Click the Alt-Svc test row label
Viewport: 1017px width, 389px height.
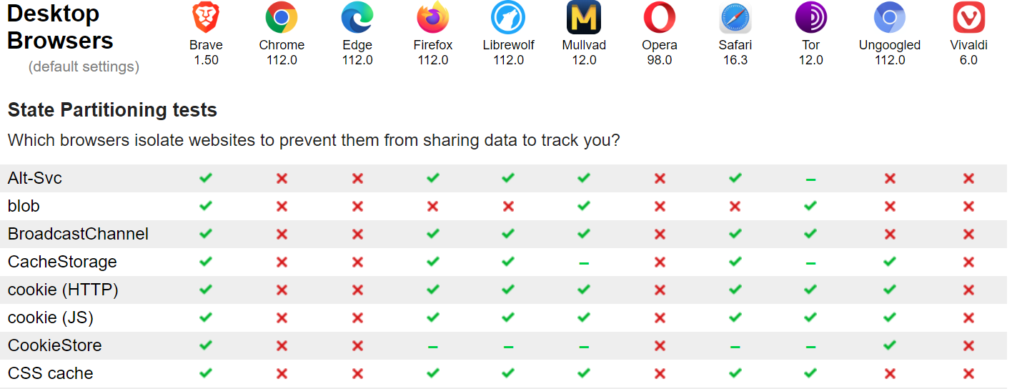[35, 178]
